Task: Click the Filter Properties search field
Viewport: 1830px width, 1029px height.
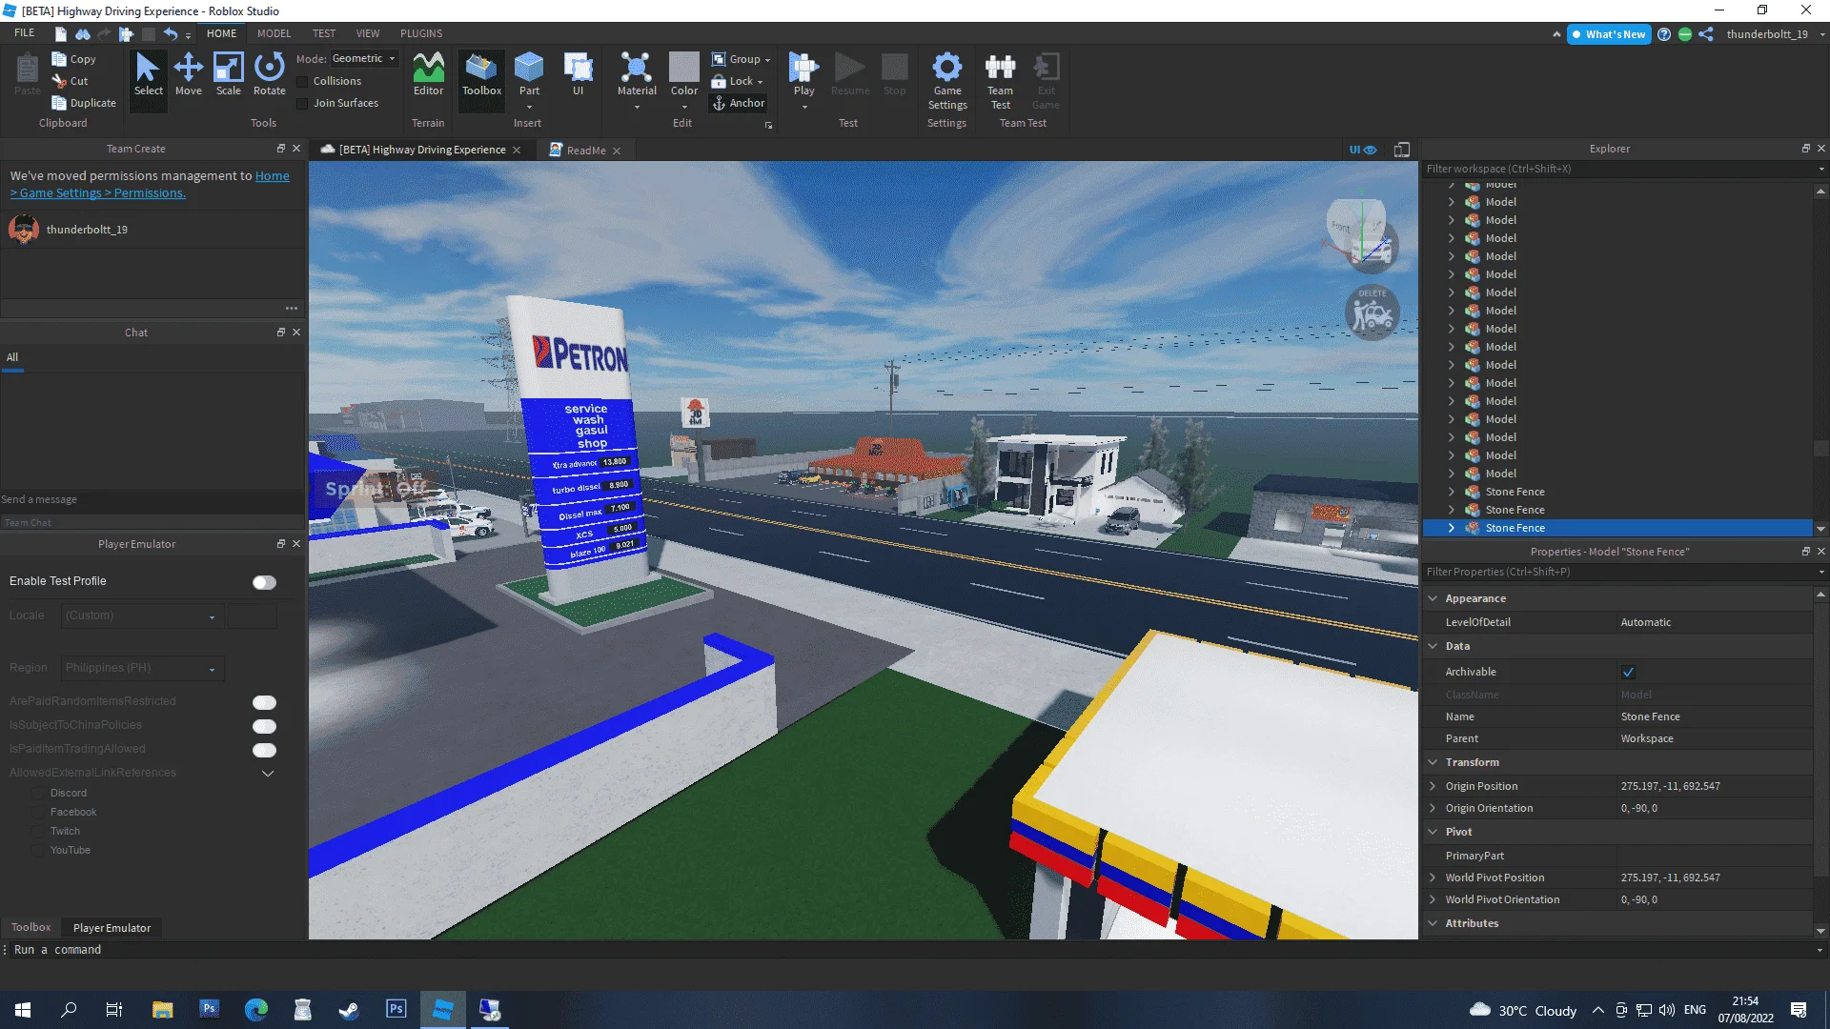Action: click(x=1620, y=572)
